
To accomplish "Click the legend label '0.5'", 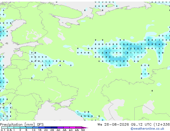I will [9, 130].
